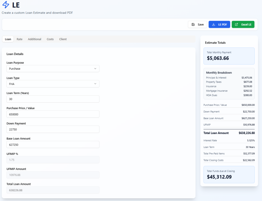Focus the Loan Term (Years) input field

click(53, 99)
